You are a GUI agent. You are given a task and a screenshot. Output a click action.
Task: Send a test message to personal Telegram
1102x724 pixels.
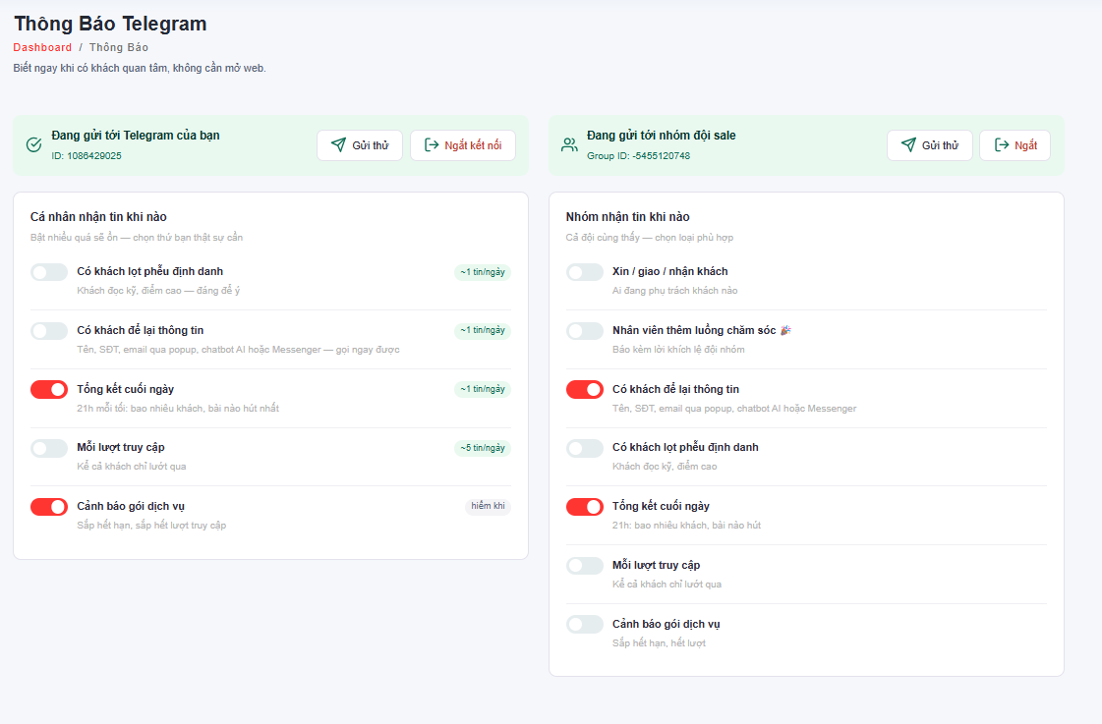pyautogui.click(x=360, y=145)
